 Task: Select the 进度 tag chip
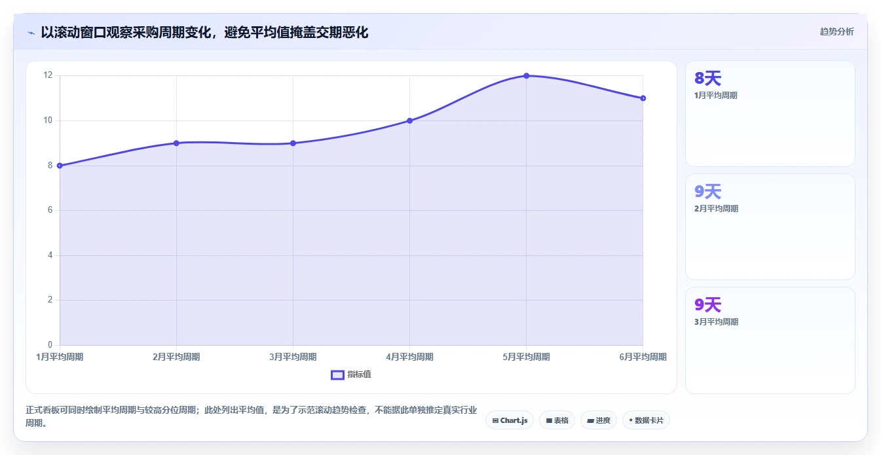pos(599,420)
